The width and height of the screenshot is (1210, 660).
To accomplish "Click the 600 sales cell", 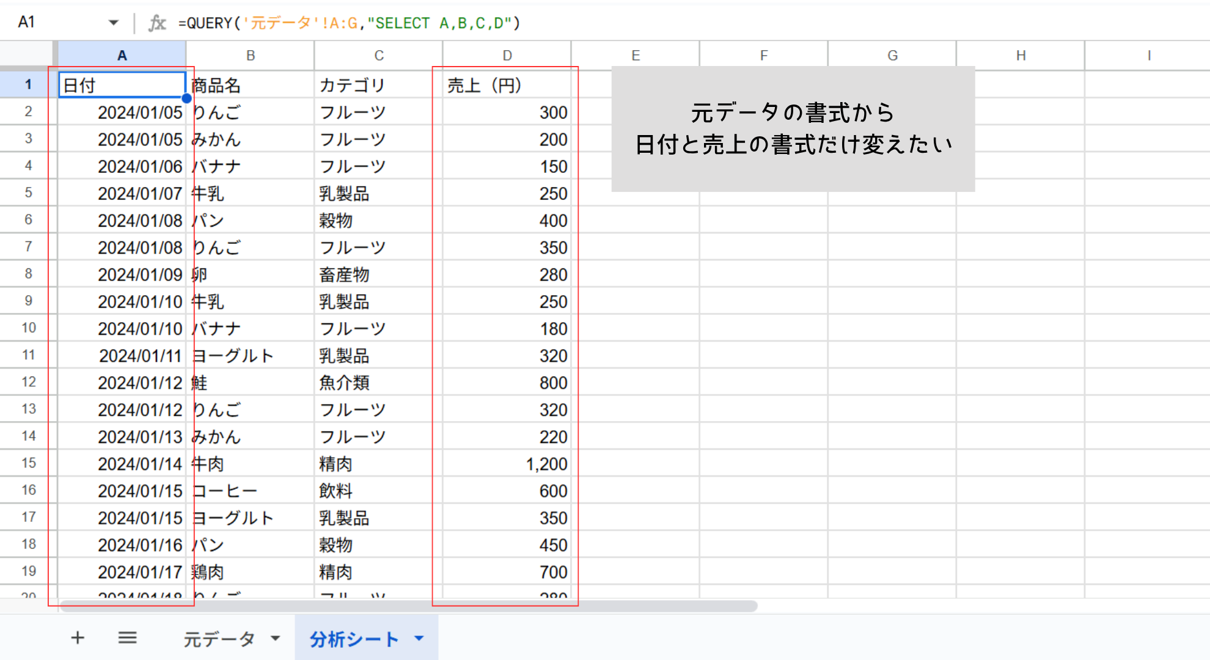I will [x=507, y=490].
